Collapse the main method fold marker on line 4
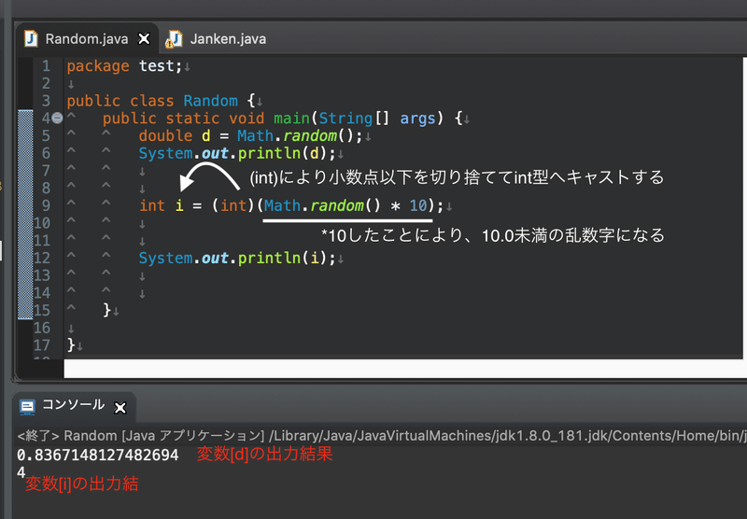Image resolution: width=747 pixels, height=519 pixels. [57, 118]
